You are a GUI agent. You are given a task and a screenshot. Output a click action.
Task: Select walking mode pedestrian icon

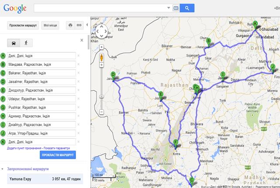click(x=26, y=43)
